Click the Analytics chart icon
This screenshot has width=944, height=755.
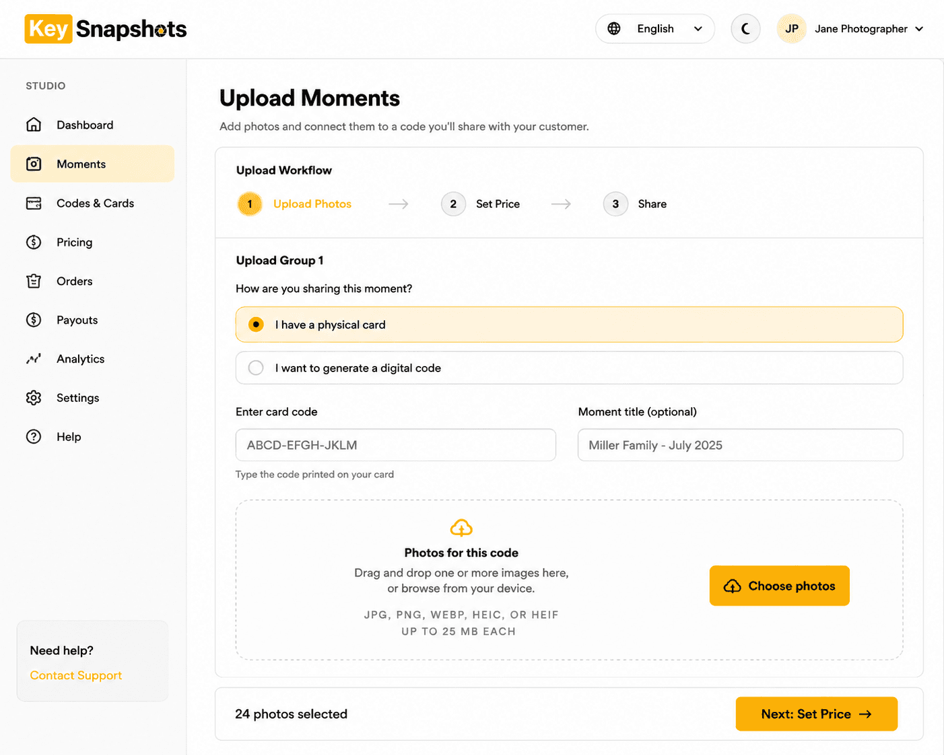[34, 359]
